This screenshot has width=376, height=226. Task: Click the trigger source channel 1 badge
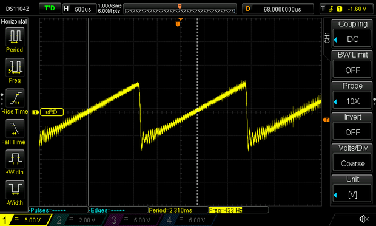[340, 9]
